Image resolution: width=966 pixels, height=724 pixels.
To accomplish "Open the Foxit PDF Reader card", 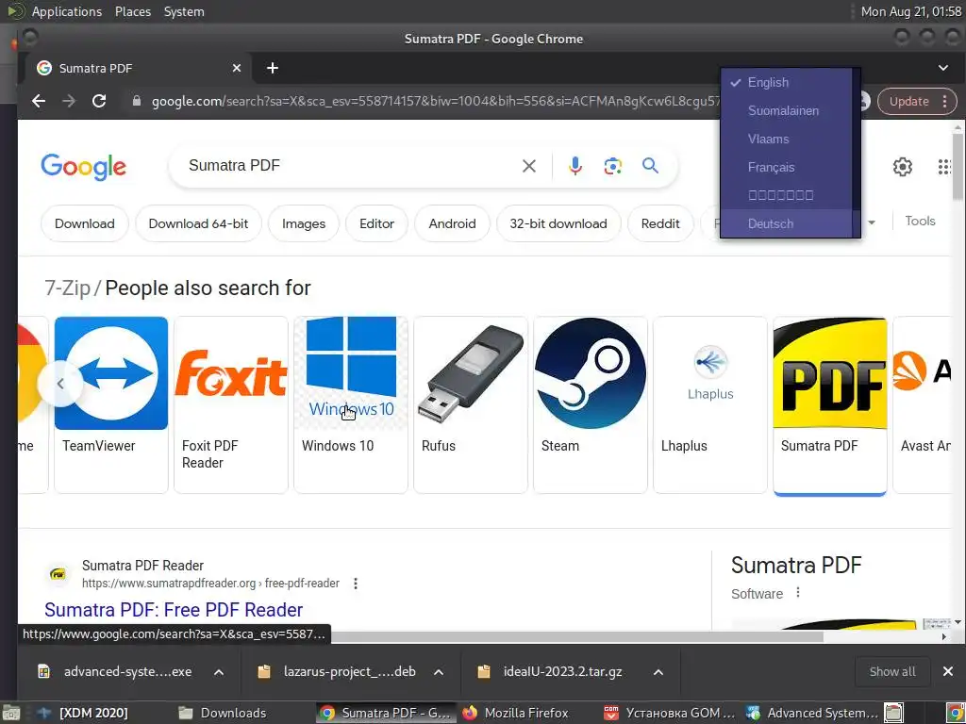I will tap(230, 404).
